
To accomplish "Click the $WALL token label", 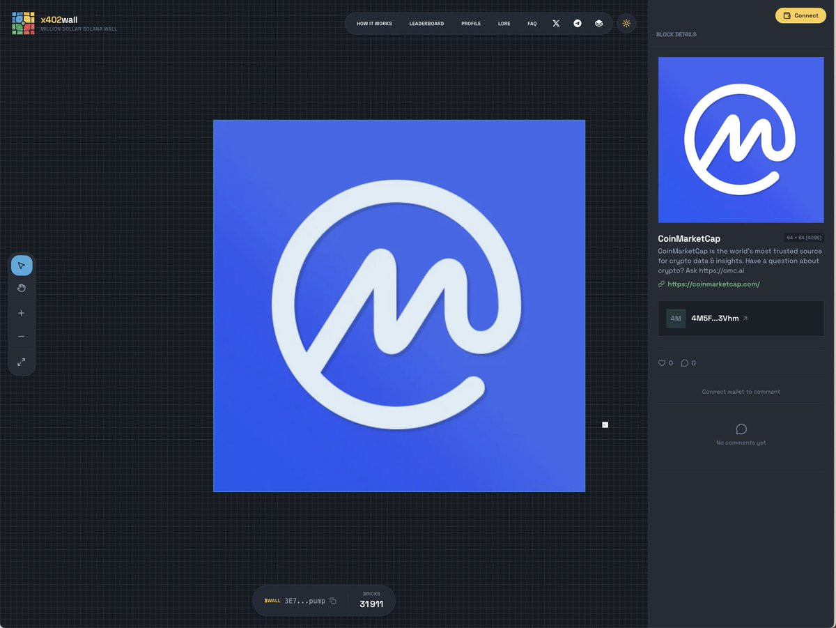I will [272, 601].
